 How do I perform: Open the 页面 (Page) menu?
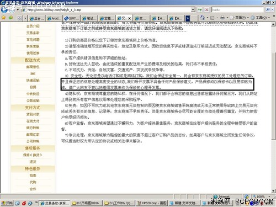[x=239, y=18]
